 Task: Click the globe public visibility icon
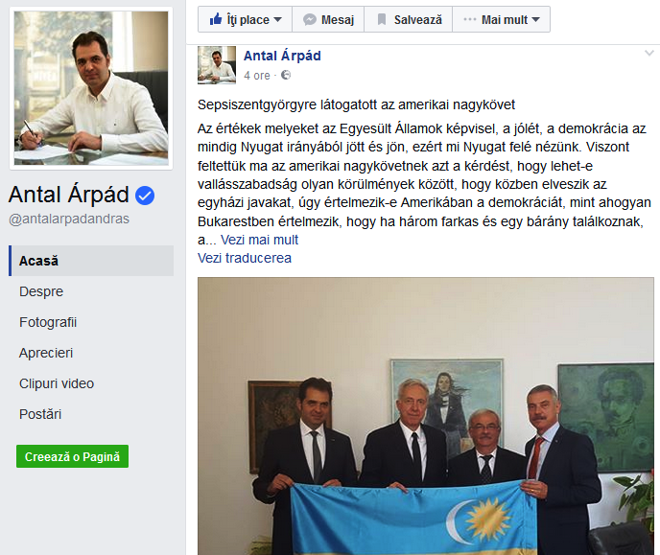coord(286,76)
